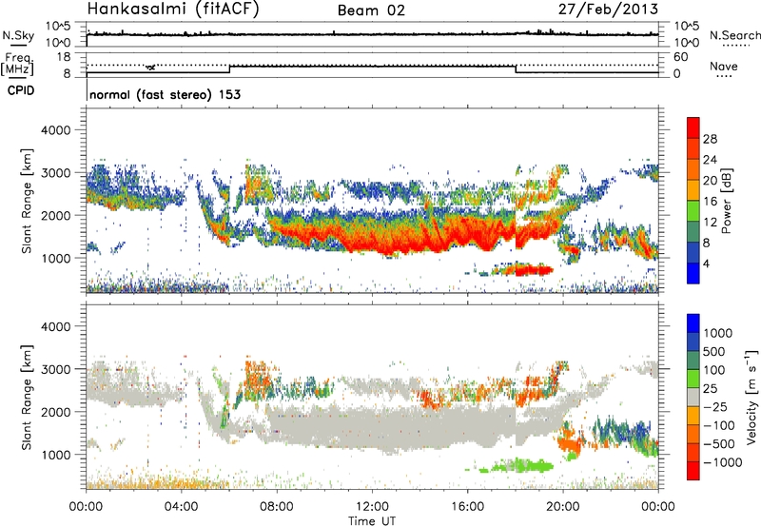Click the "Slant Range [km]" label of the power plot
Image resolution: width=761 pixels, height=527 pixels.
27,201
